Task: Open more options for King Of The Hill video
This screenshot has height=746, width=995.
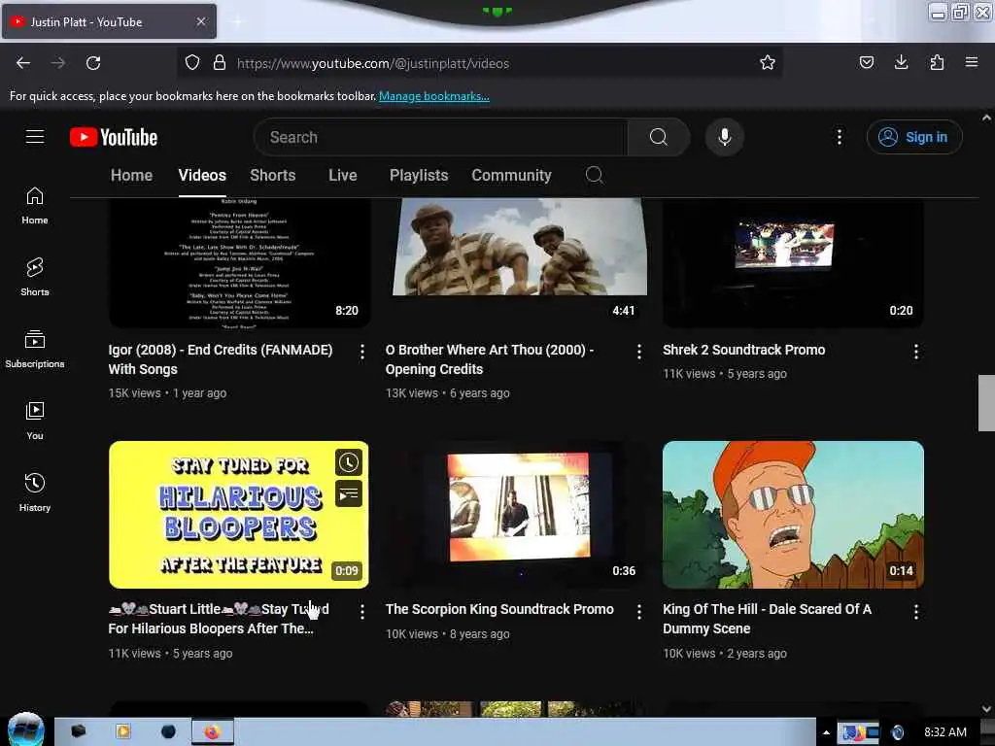Action: click(915, 612)
